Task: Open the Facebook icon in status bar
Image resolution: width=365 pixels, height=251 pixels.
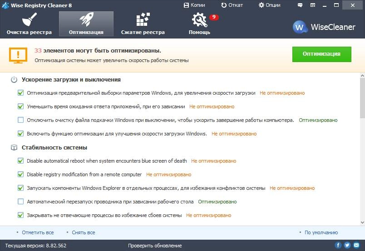Action: click(338, 245)
